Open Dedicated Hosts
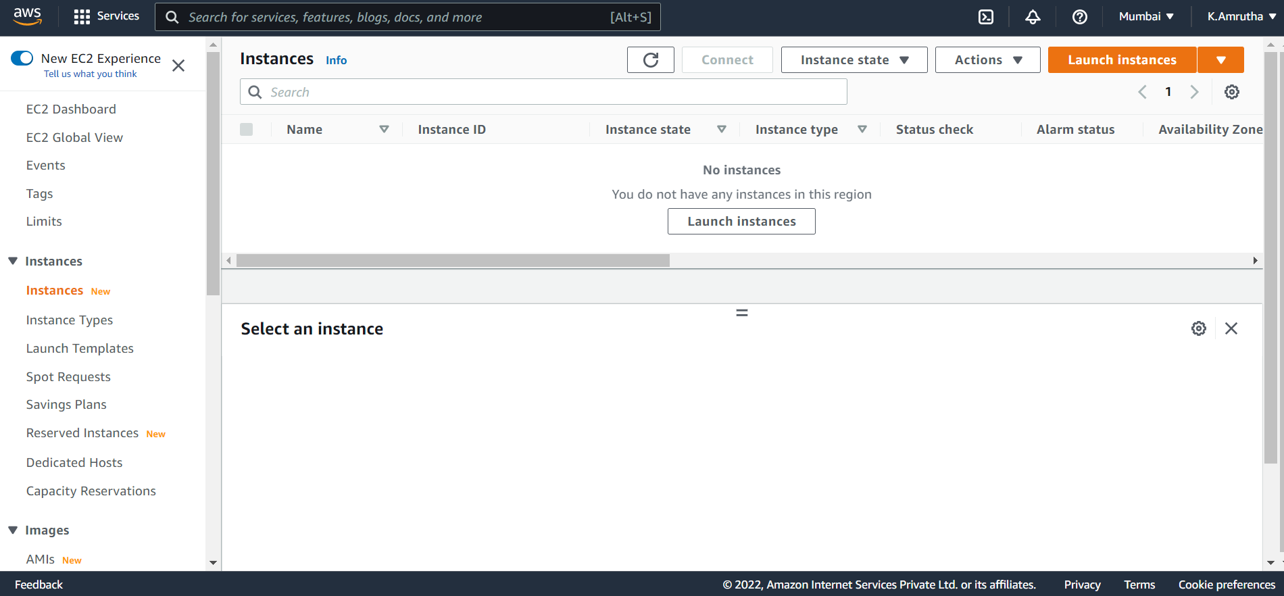Screen dimensions: 1284x596 point(74,462)
